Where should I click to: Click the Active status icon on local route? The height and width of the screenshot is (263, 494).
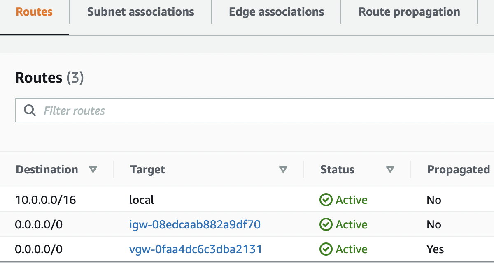tap(325, 200)
